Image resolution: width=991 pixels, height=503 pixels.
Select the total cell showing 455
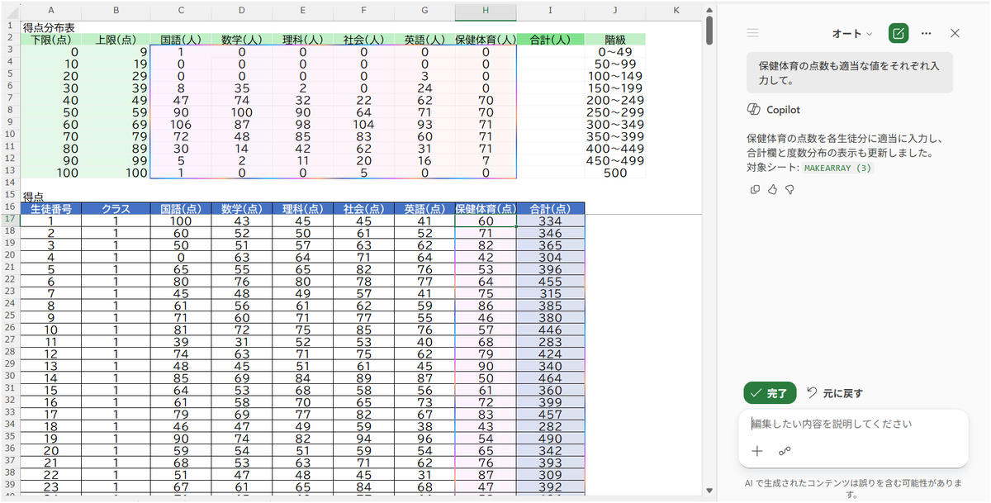tap(550, 282)
